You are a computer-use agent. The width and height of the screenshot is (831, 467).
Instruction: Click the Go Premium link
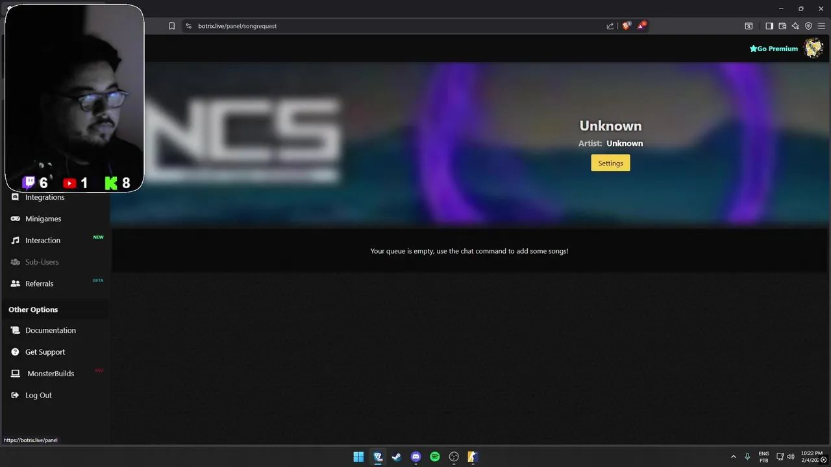pos(773,49)
